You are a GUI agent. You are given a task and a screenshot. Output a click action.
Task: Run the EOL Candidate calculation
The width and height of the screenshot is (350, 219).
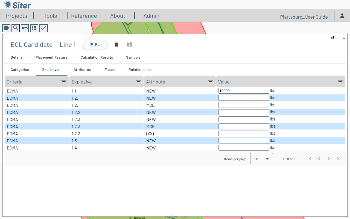pyautogui.click(x=95, y=44)
